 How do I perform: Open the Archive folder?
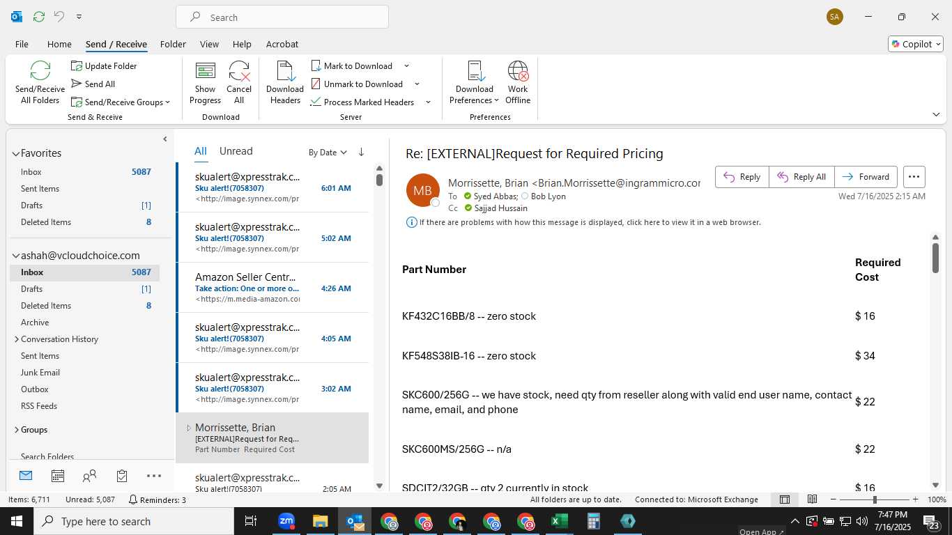pyautogui.click(x=35, y=323)
